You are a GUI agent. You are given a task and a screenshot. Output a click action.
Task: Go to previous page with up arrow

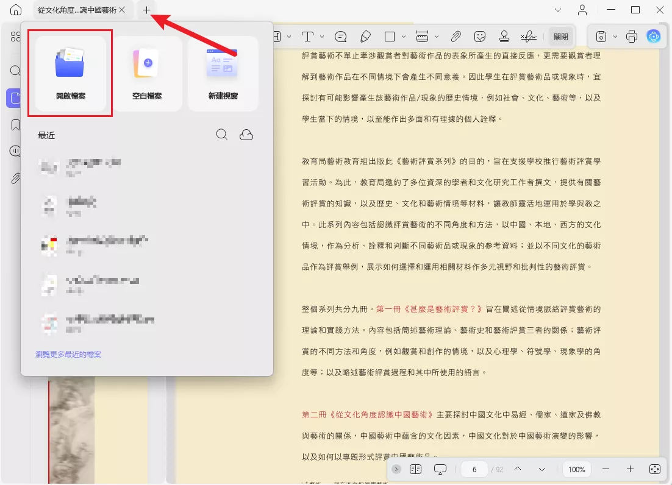tap(518, 469)
